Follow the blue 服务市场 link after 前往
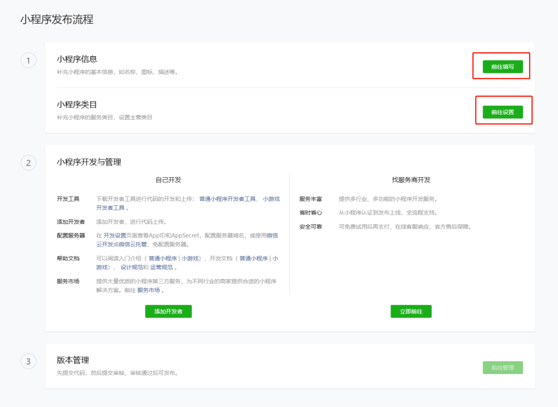 click(x=148, y=290)
